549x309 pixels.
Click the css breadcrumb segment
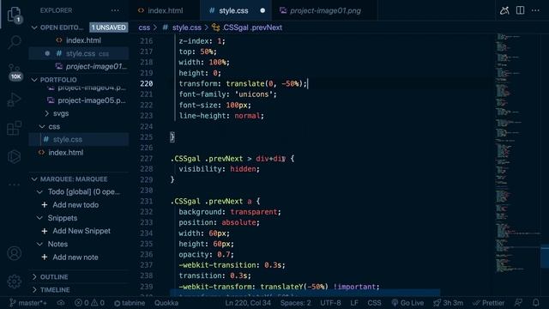144,27
